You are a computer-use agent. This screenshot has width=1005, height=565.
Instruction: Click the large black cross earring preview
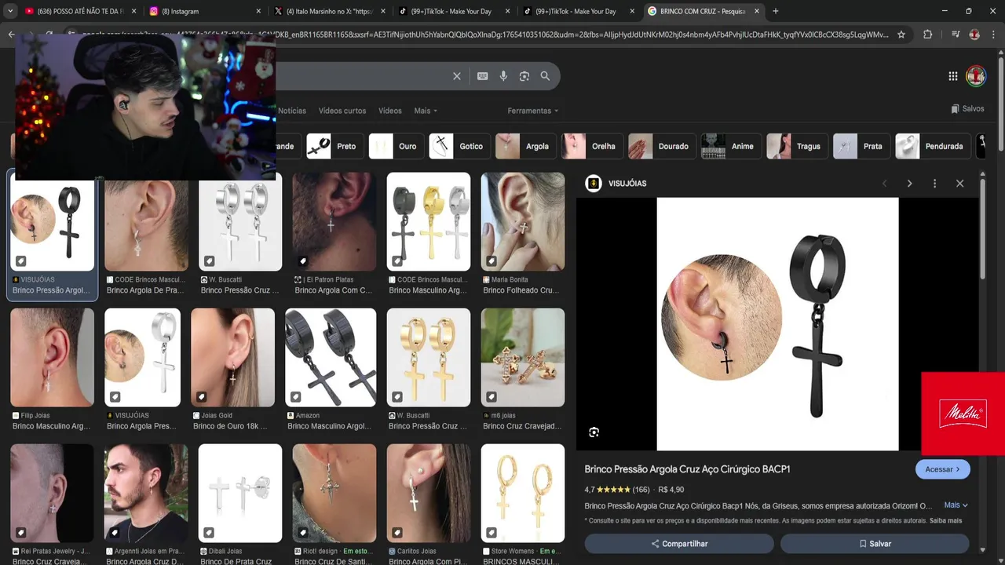777,324
